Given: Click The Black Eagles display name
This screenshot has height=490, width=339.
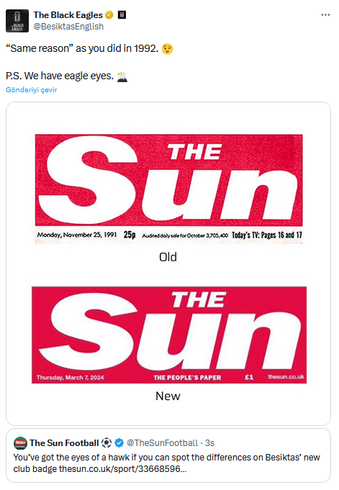Looking at the screenshot, I should tap(68, 14).
